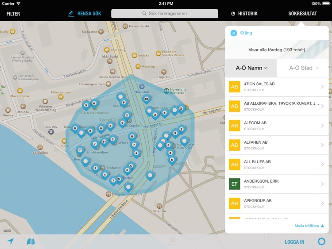Tap the Debaser Calexico's restaurant icon

108,194
